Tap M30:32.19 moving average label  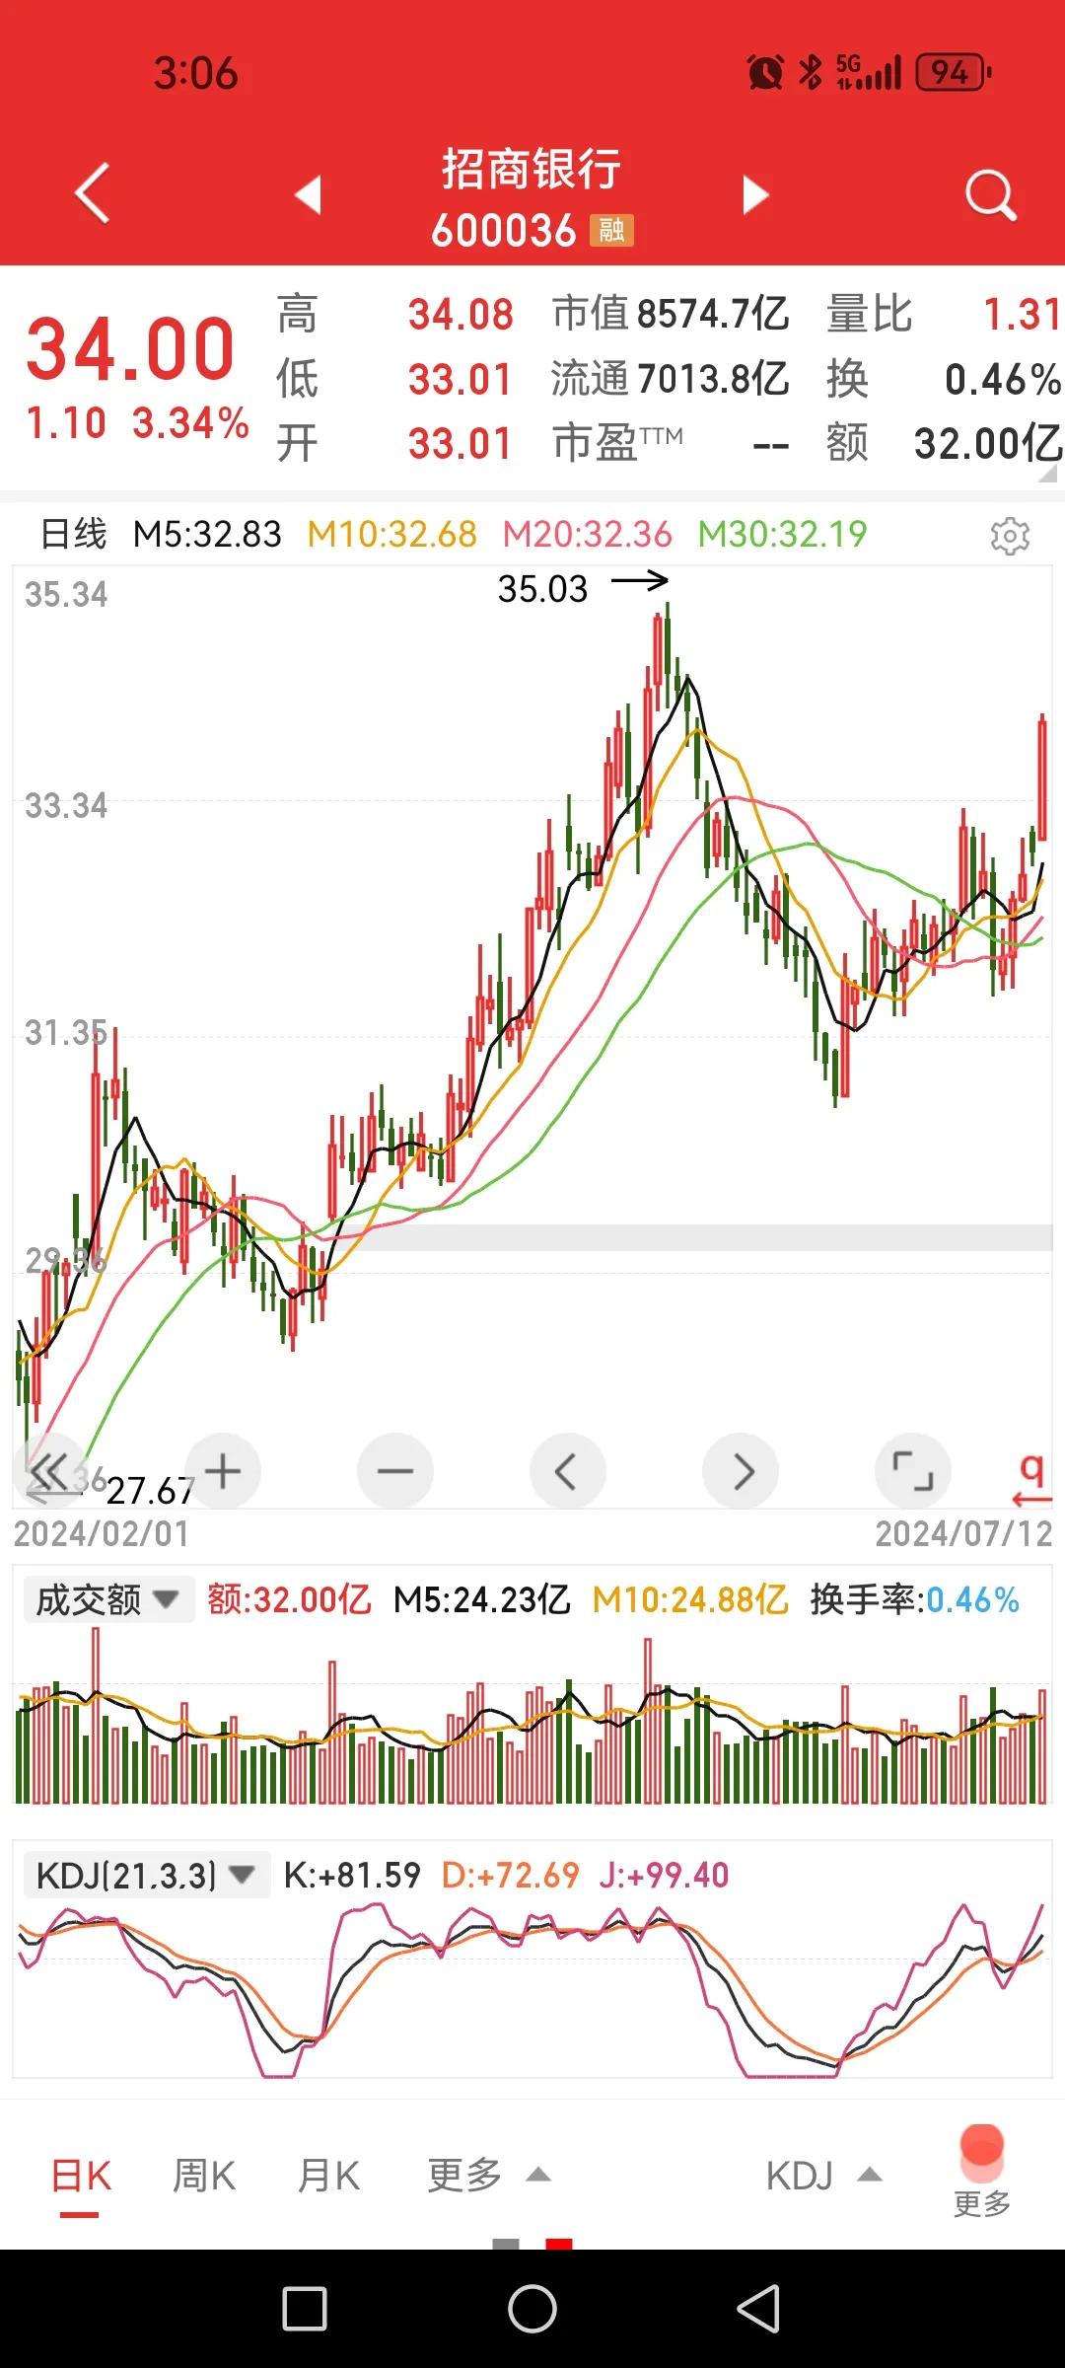[782, 535]
